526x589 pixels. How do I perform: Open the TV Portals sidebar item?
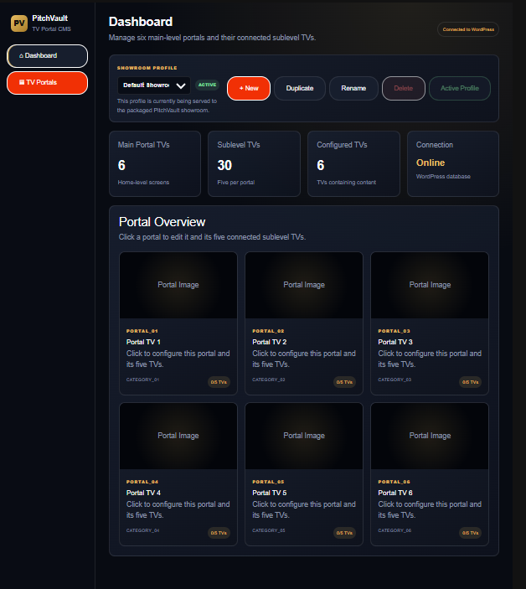[47, 83]
